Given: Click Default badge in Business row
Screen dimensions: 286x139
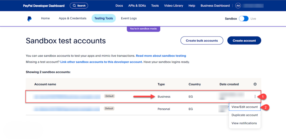Looking at the screenshot, I should [109, 96].
